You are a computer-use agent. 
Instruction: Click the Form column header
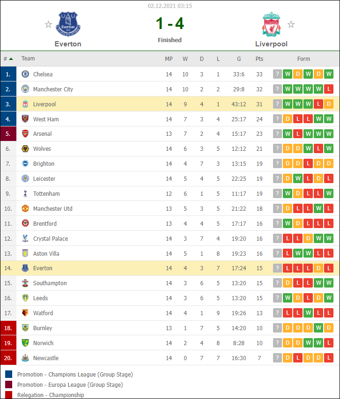303,59
